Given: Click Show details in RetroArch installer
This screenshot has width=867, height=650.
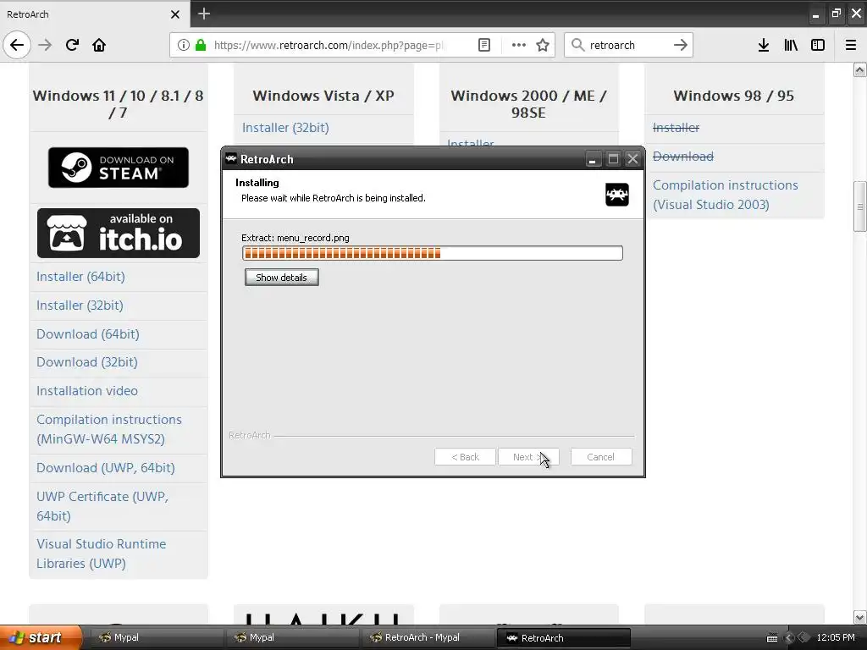Looking at the screenshot, I should (281, 278).
